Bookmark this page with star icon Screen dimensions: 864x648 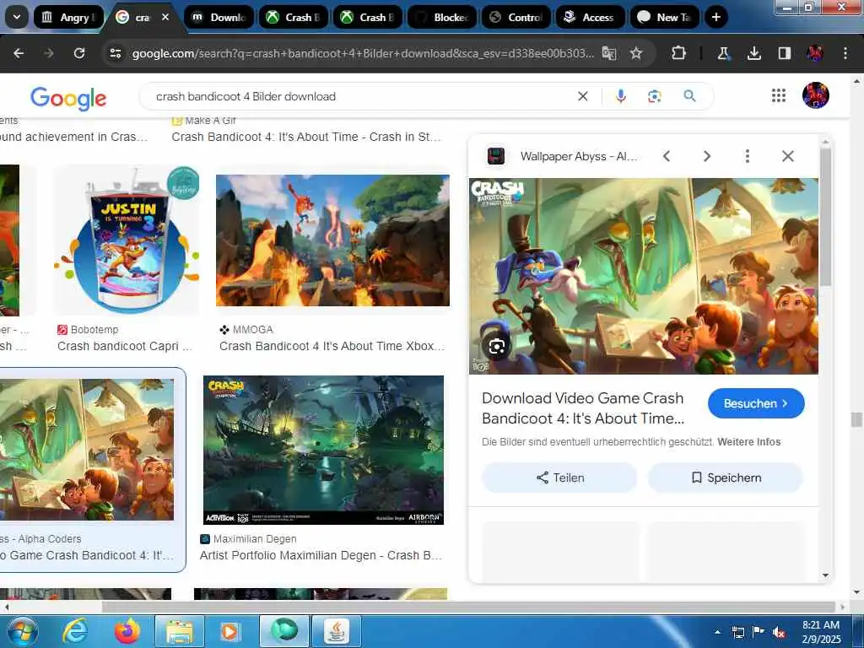coord(636,53)
